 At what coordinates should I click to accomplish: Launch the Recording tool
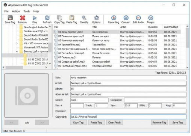pos(114,19)
